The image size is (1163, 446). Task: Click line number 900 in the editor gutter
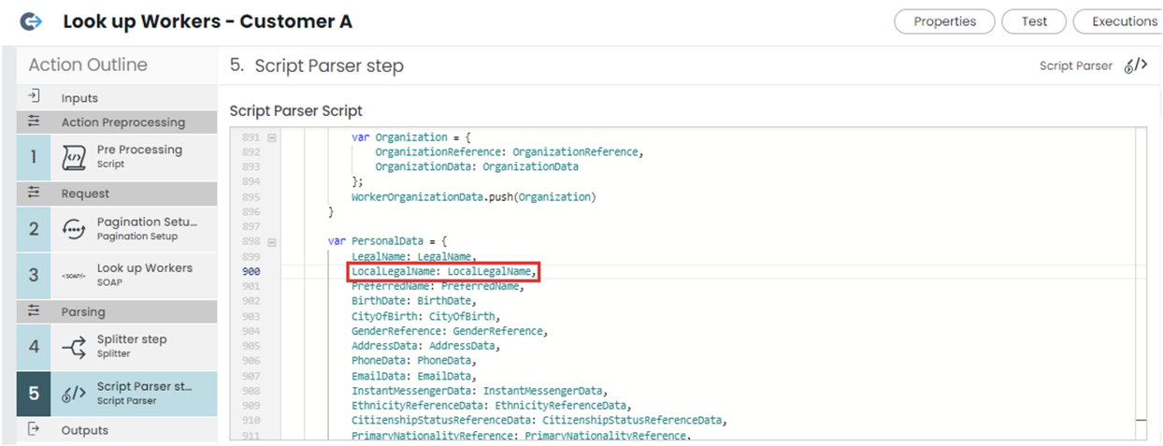[x=251, y=271]
